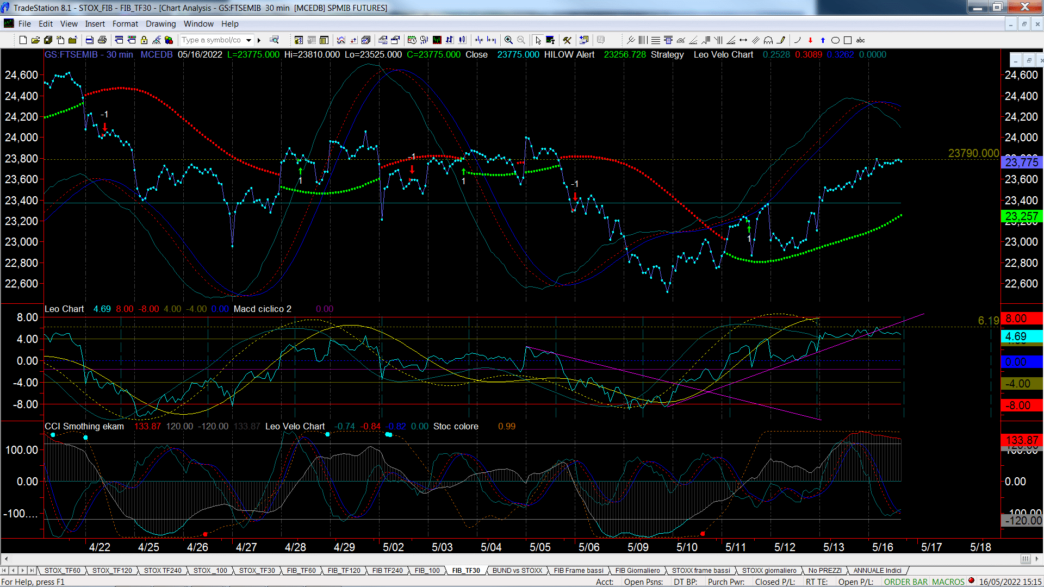Select the horizontal lines drawing tool
Screen dimensions: 1044x587
[x=656, y=40]
